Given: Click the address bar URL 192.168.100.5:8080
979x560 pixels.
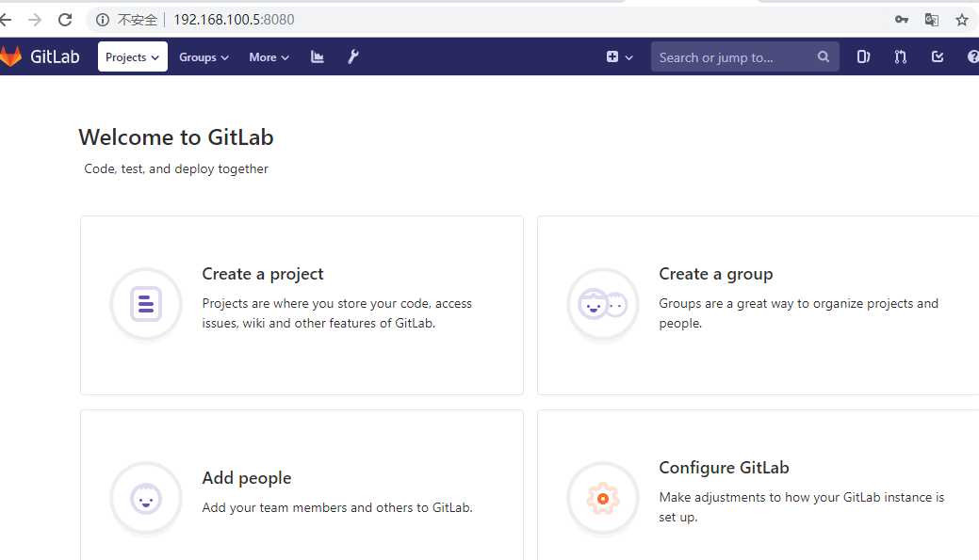Looking at the screenshot, I should (234, 20).
